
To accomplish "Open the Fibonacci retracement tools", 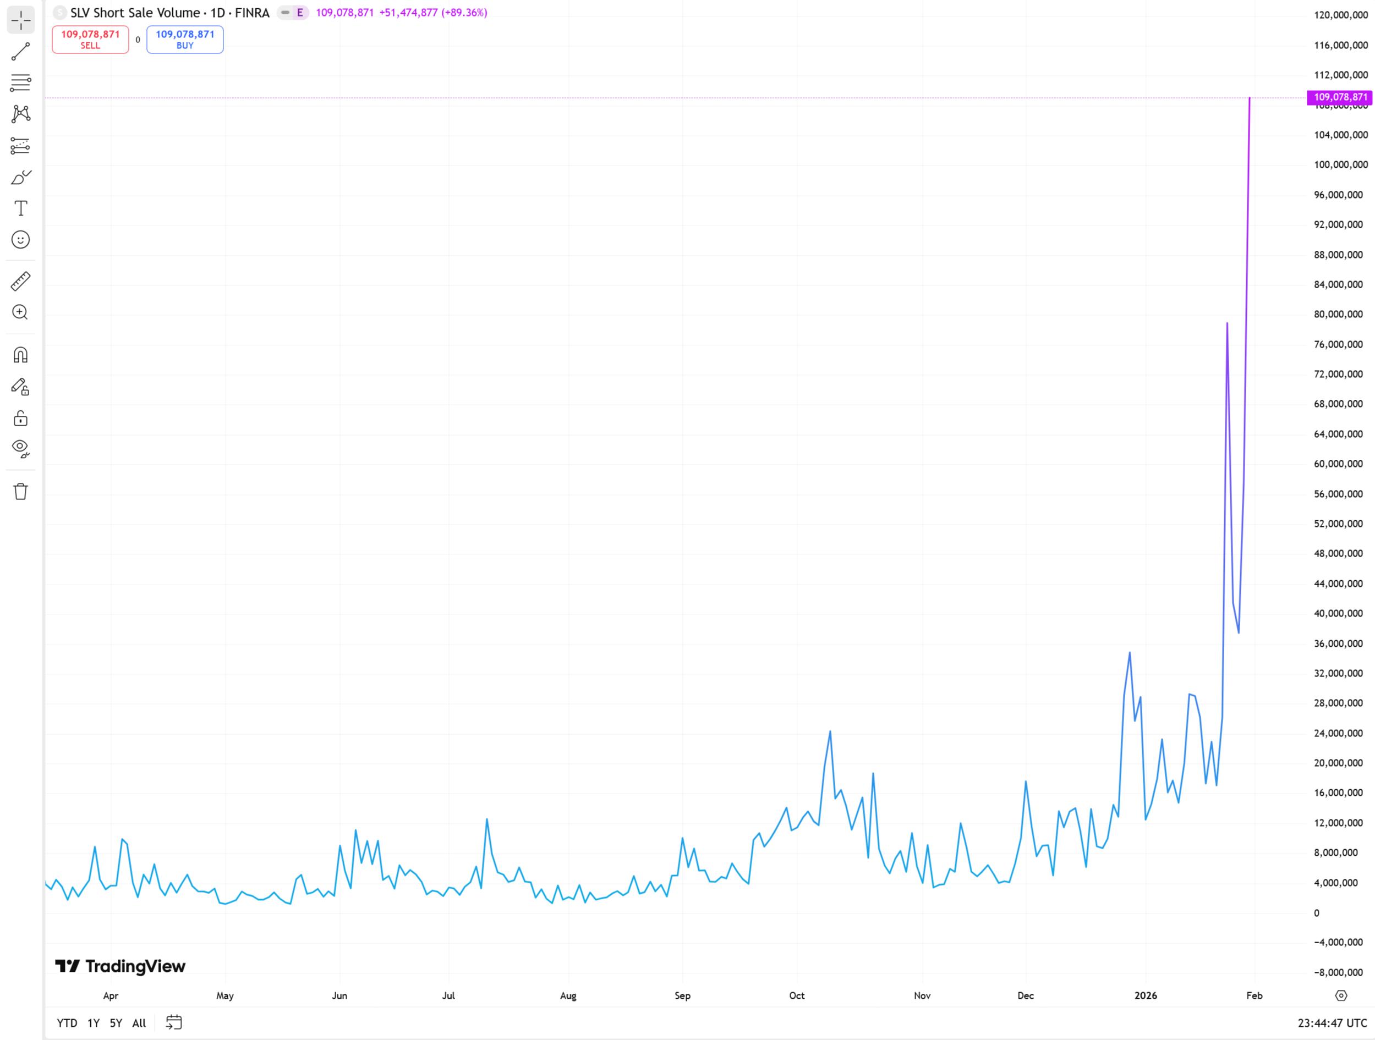I will coord(20,82).
